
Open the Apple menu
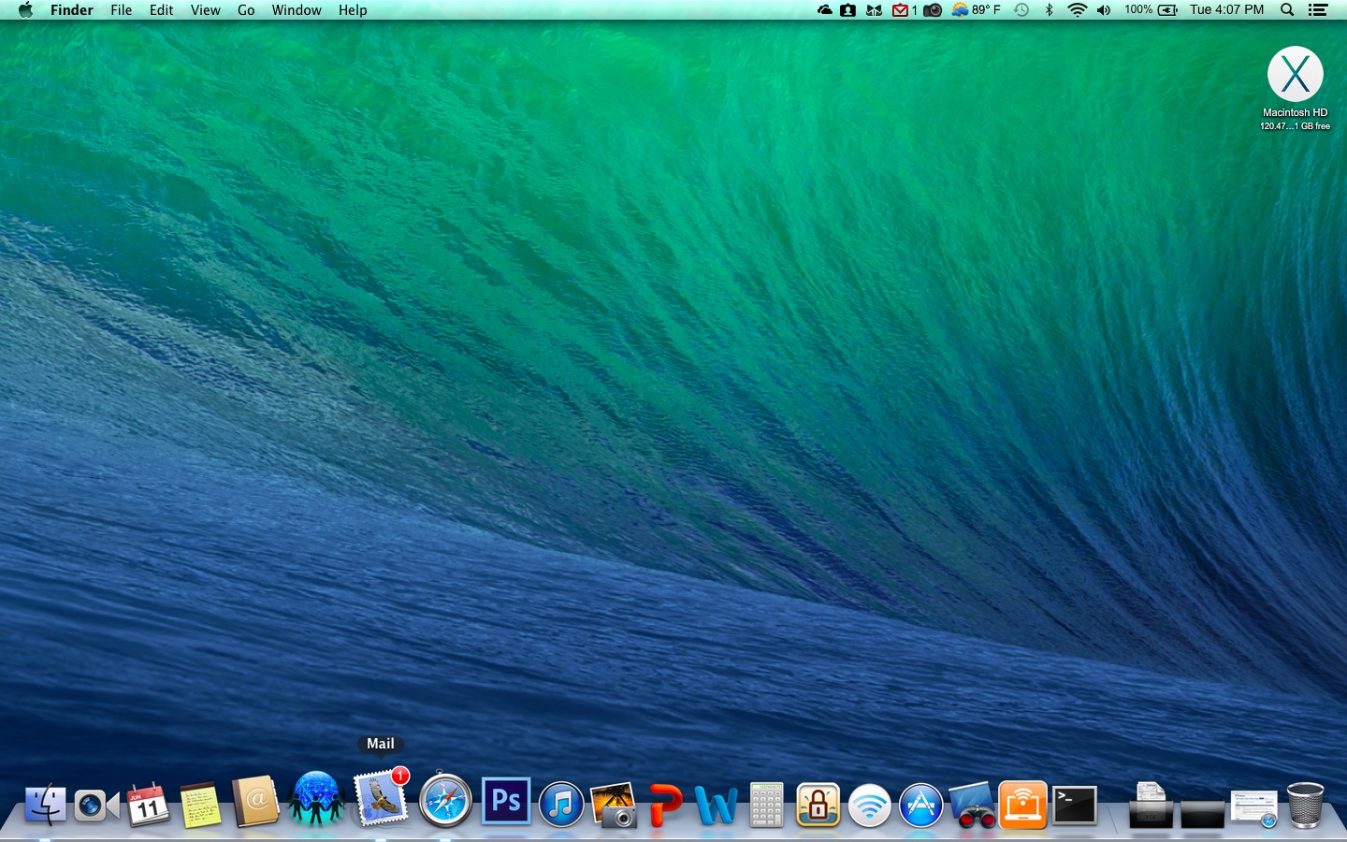coord(25,10)
